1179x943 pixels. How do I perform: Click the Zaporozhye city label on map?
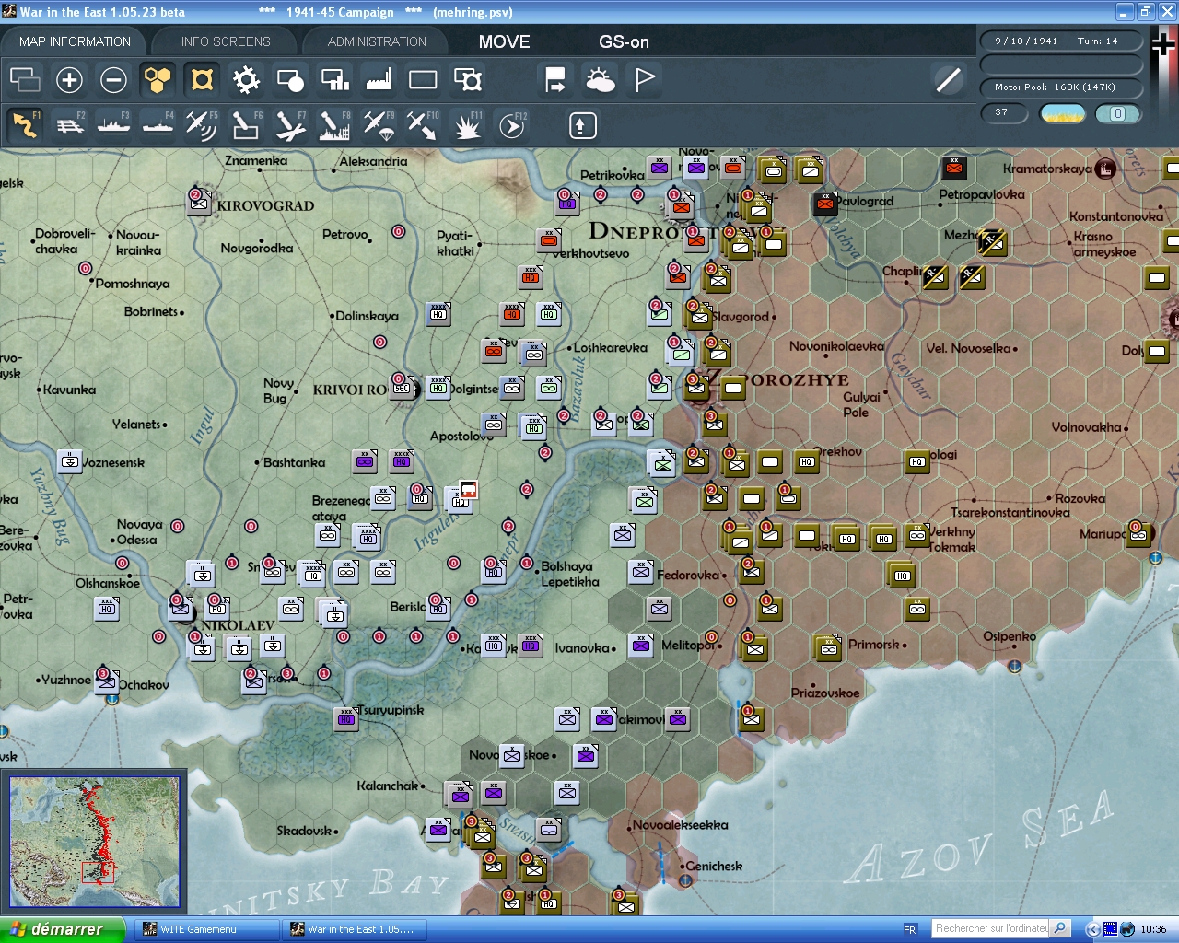coord(778,378)
